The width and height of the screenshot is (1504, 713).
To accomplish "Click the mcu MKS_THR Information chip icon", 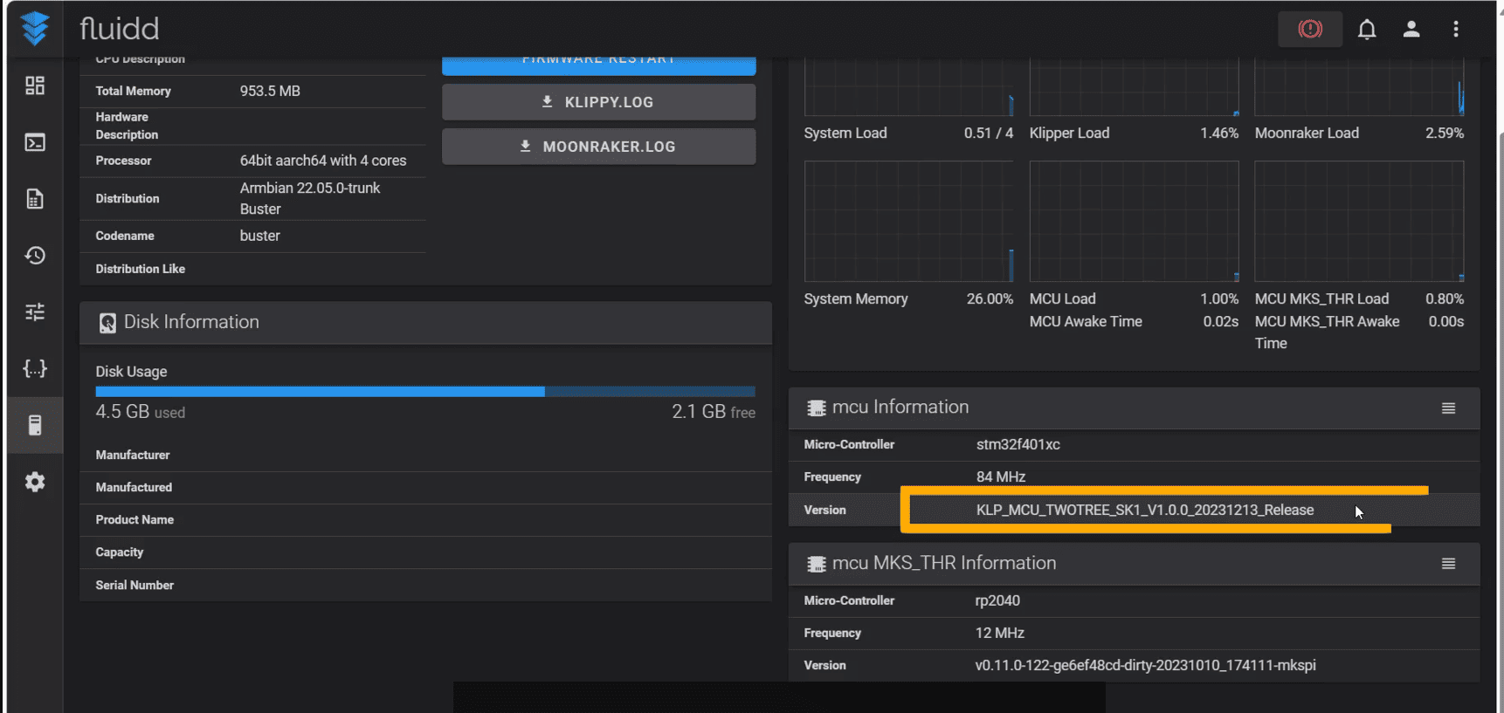I will [x=817, y=564].
